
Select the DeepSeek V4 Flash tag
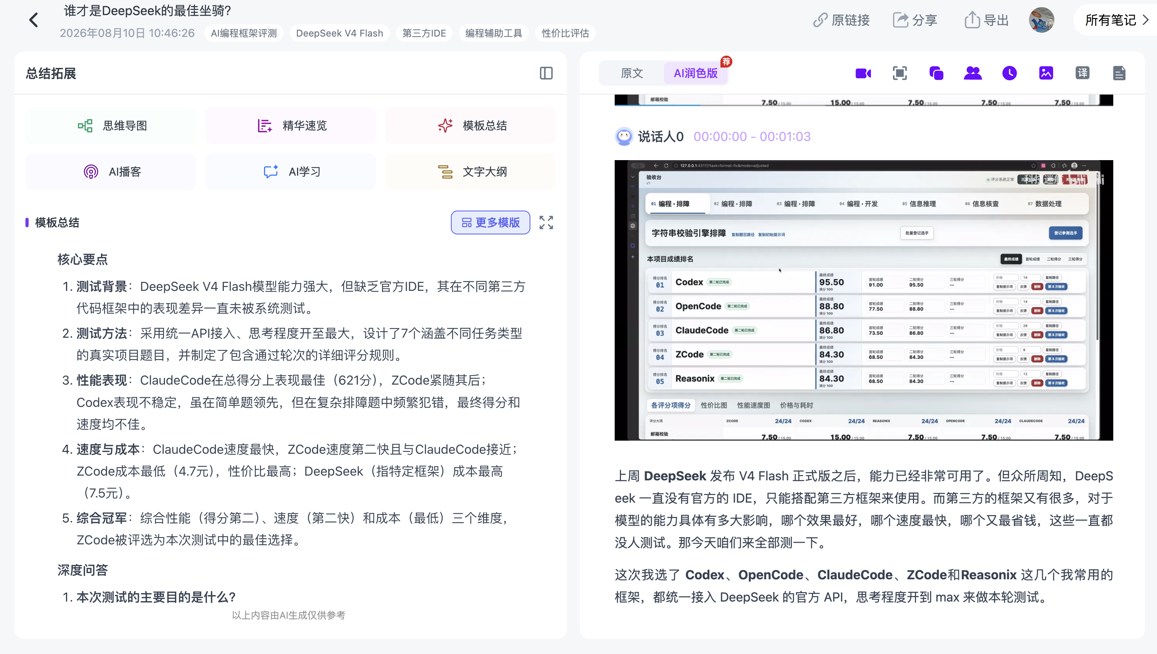point(340,33)
